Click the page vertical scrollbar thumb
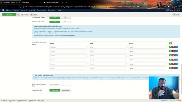 pyautogui.click(x=181, y=79)
